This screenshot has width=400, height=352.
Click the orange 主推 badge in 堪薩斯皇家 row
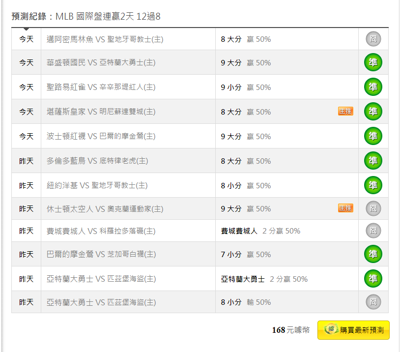click(345, 111)
